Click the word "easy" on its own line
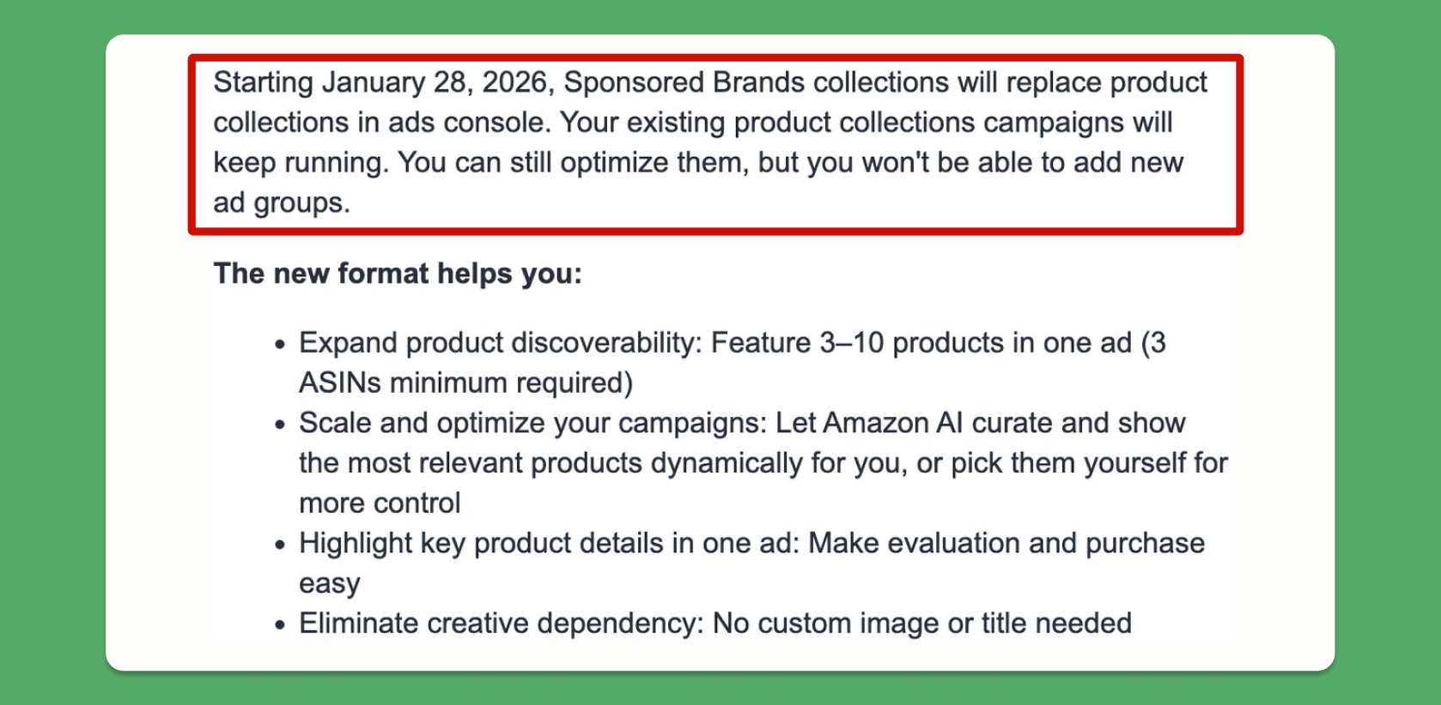This screenshot has height=705, width=1441. click(x=329, y=583)
